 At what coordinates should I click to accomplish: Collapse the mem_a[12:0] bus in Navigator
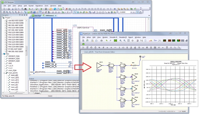click(4, 73)
